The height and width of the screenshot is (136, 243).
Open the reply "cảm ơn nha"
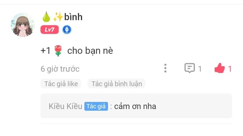click(135, 106)
